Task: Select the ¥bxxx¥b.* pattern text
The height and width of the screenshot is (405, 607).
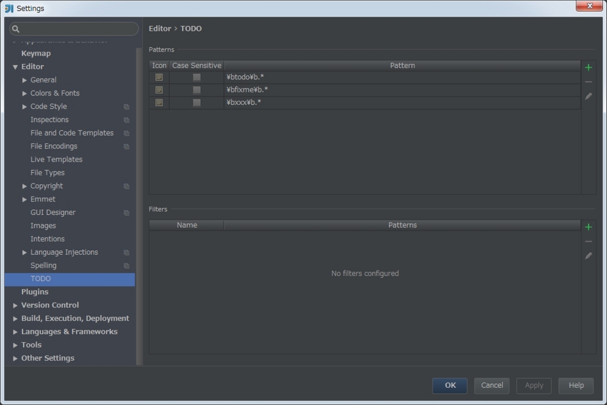Action: coord(244,102)
